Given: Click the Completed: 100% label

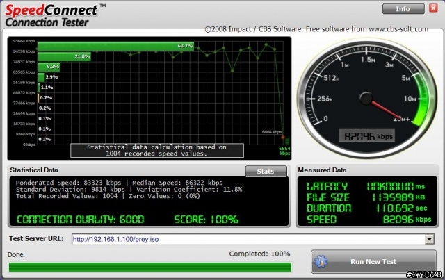Looking at the screenshot, I should pos(259,254).
